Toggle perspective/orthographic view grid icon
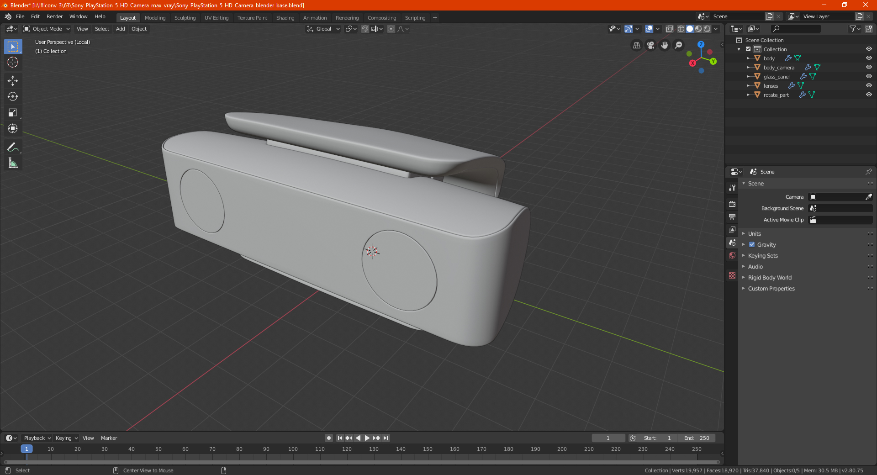This screenshot has height=475, width=877. pyautogui.click(x=636, y=45)
